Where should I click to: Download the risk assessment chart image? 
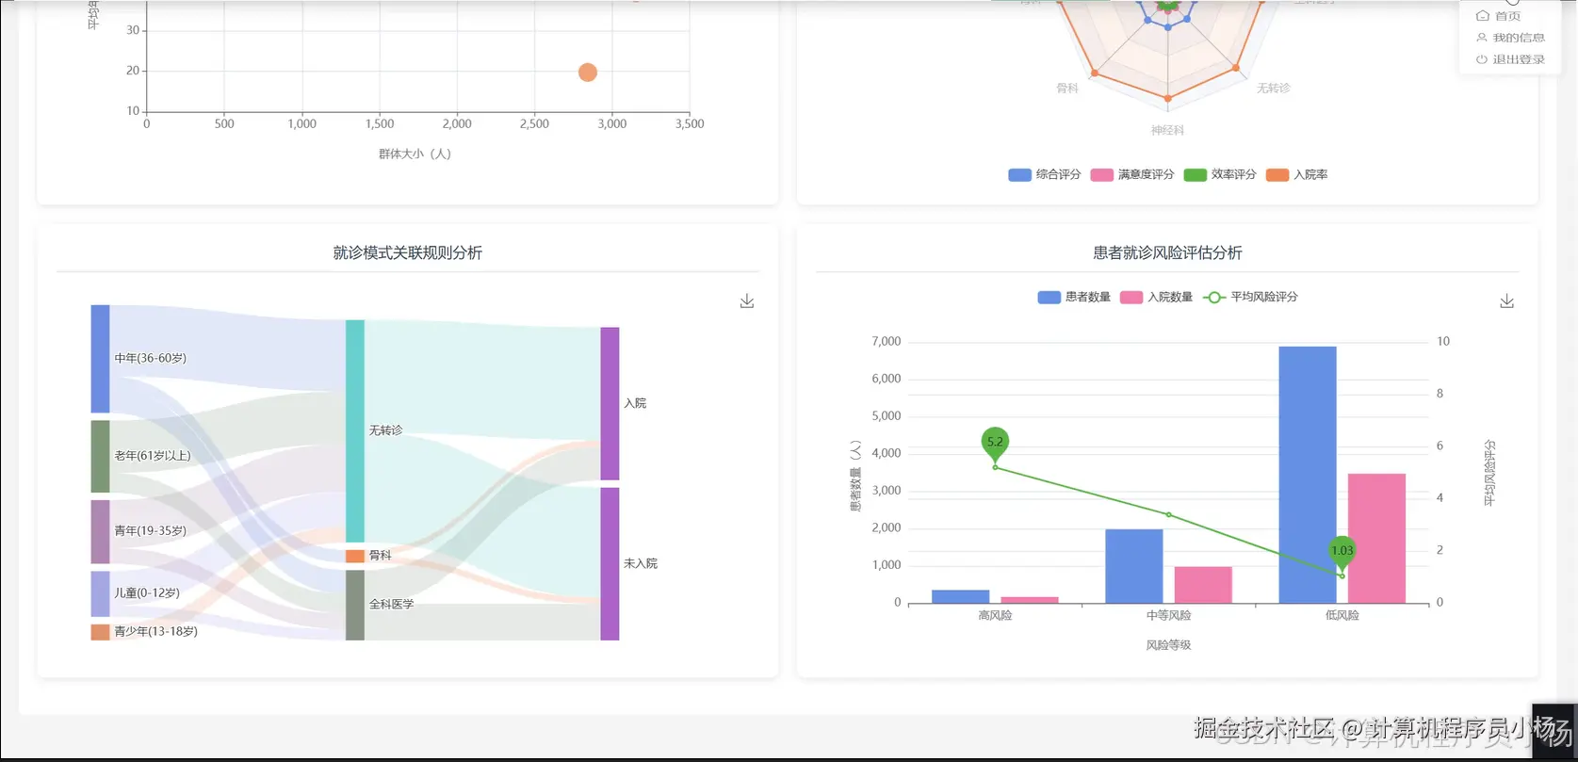click(1507, 300)
